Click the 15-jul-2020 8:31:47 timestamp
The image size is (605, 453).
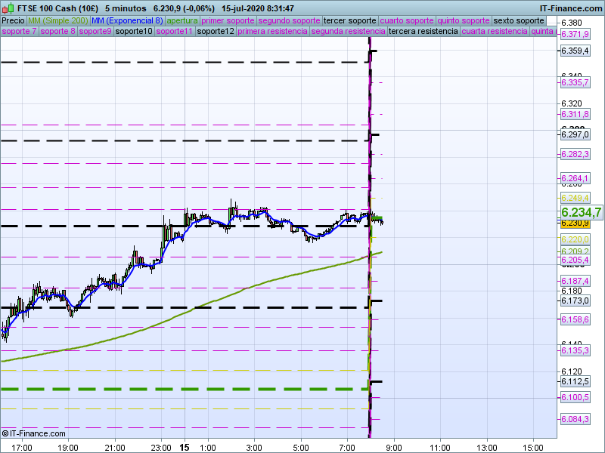pyautogui.click(x=258, y=8)
